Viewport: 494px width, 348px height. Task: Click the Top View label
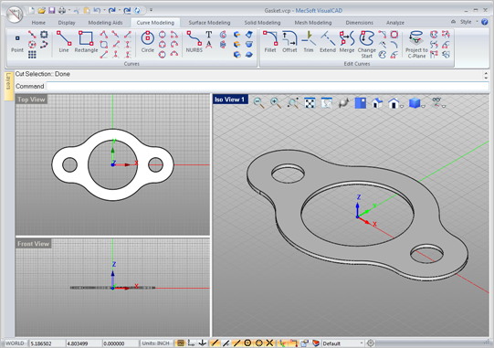pos(31,100)
